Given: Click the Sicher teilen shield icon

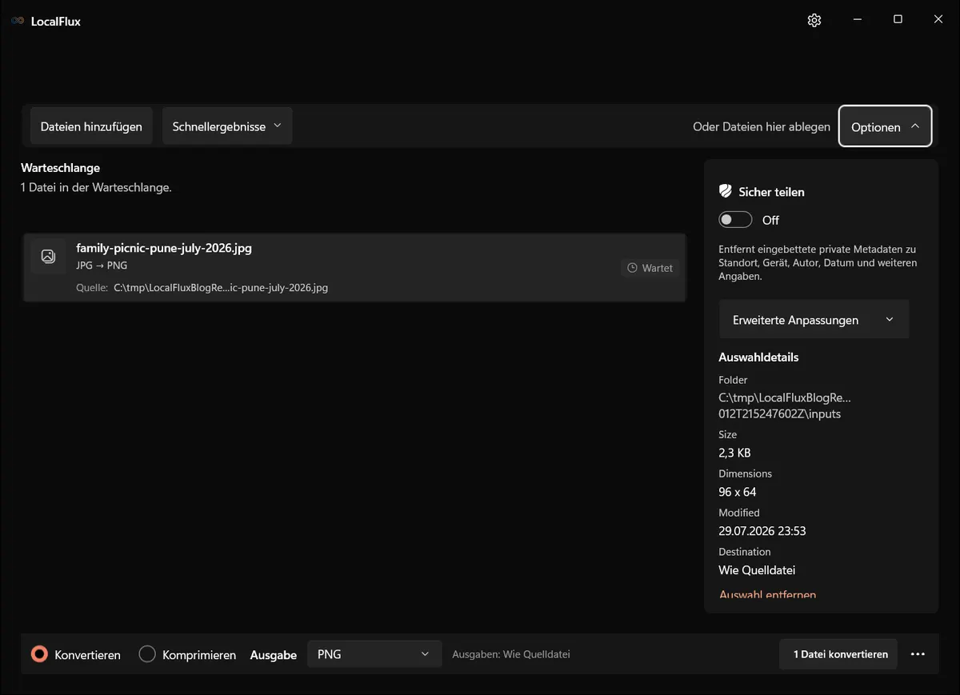Looking at the screenshot, I should [726, 191].
